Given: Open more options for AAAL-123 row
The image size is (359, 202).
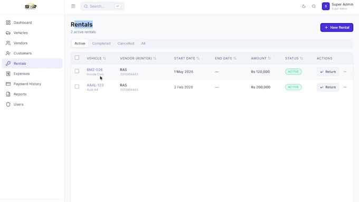Looking at the screenshot, I should coord(345,87).
